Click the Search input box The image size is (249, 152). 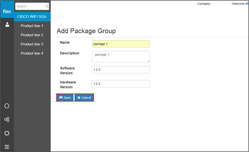pos(32,6)
